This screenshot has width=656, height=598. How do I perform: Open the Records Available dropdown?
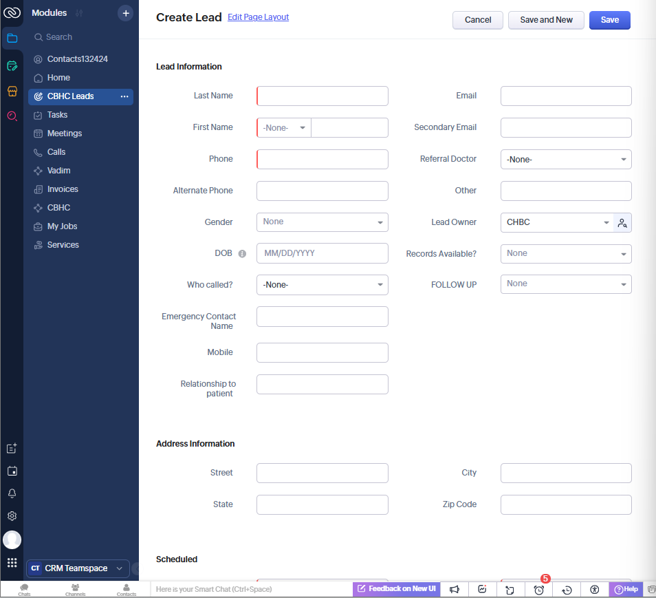(x=566, y=254)
